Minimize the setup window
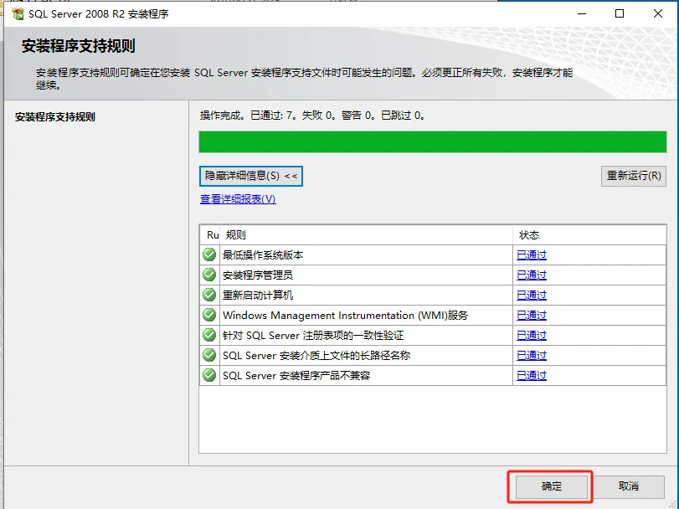Image resolution: width=679 pixels, height=509 pixels. click(x=582, y=13)
